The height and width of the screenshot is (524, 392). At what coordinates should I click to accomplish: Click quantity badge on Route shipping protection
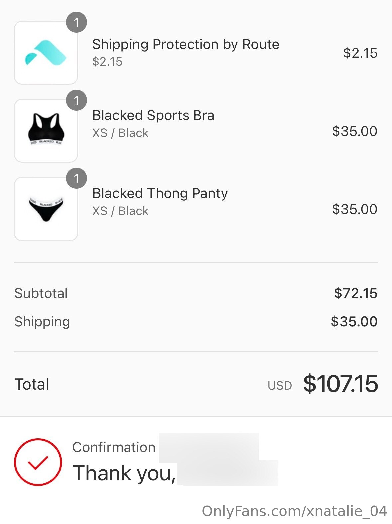(76, 22)
